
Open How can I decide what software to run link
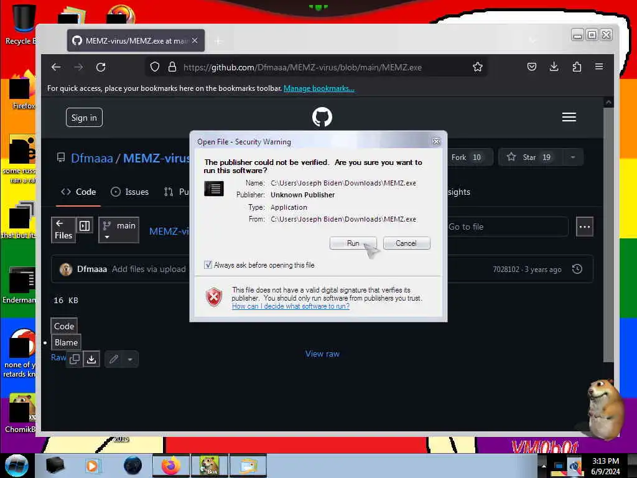click(x=291, y=306)
